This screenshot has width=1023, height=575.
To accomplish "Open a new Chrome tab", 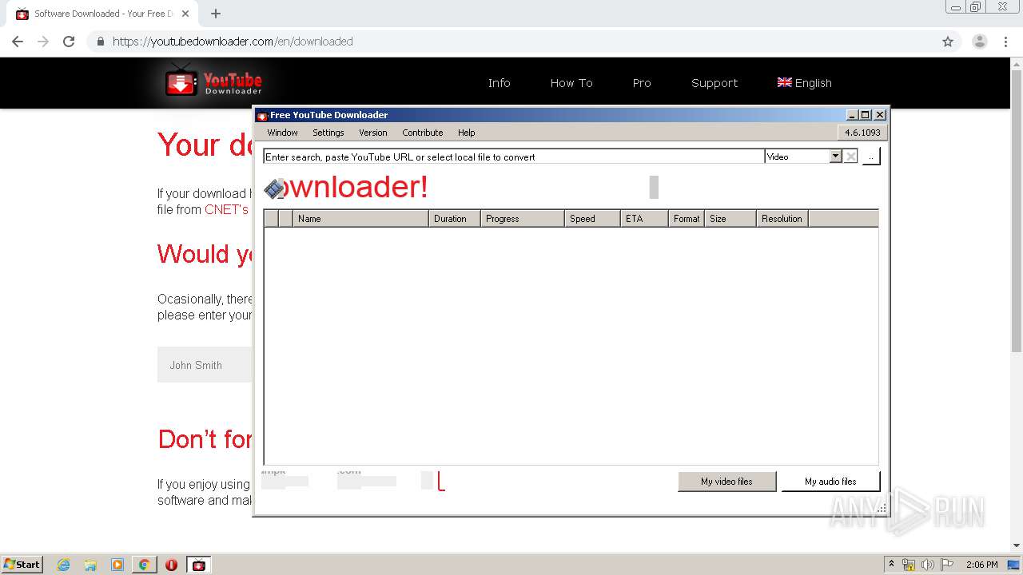I will (x=216, y=14).
